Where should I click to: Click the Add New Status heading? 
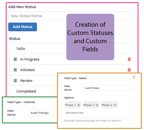click(22, 7)
